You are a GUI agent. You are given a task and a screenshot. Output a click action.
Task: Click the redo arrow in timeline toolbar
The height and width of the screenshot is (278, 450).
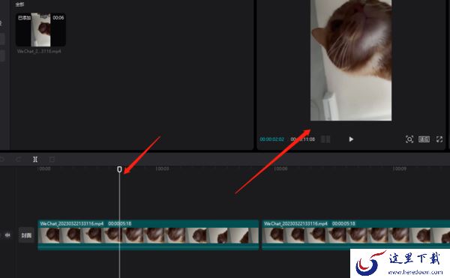tap(19, 160)
